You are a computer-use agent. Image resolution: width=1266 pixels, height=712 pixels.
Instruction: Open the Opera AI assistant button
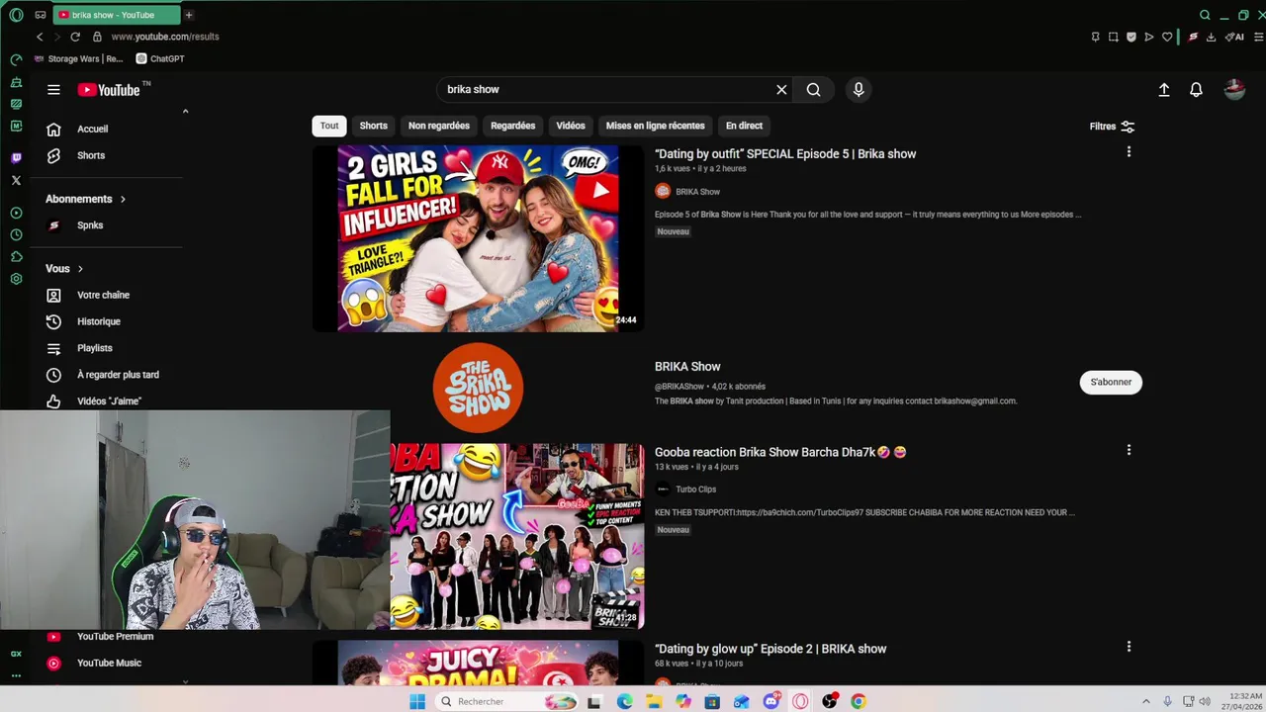tap(1234, 37)
